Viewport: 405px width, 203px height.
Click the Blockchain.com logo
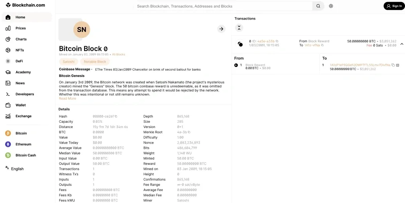[x=25, y=5]
